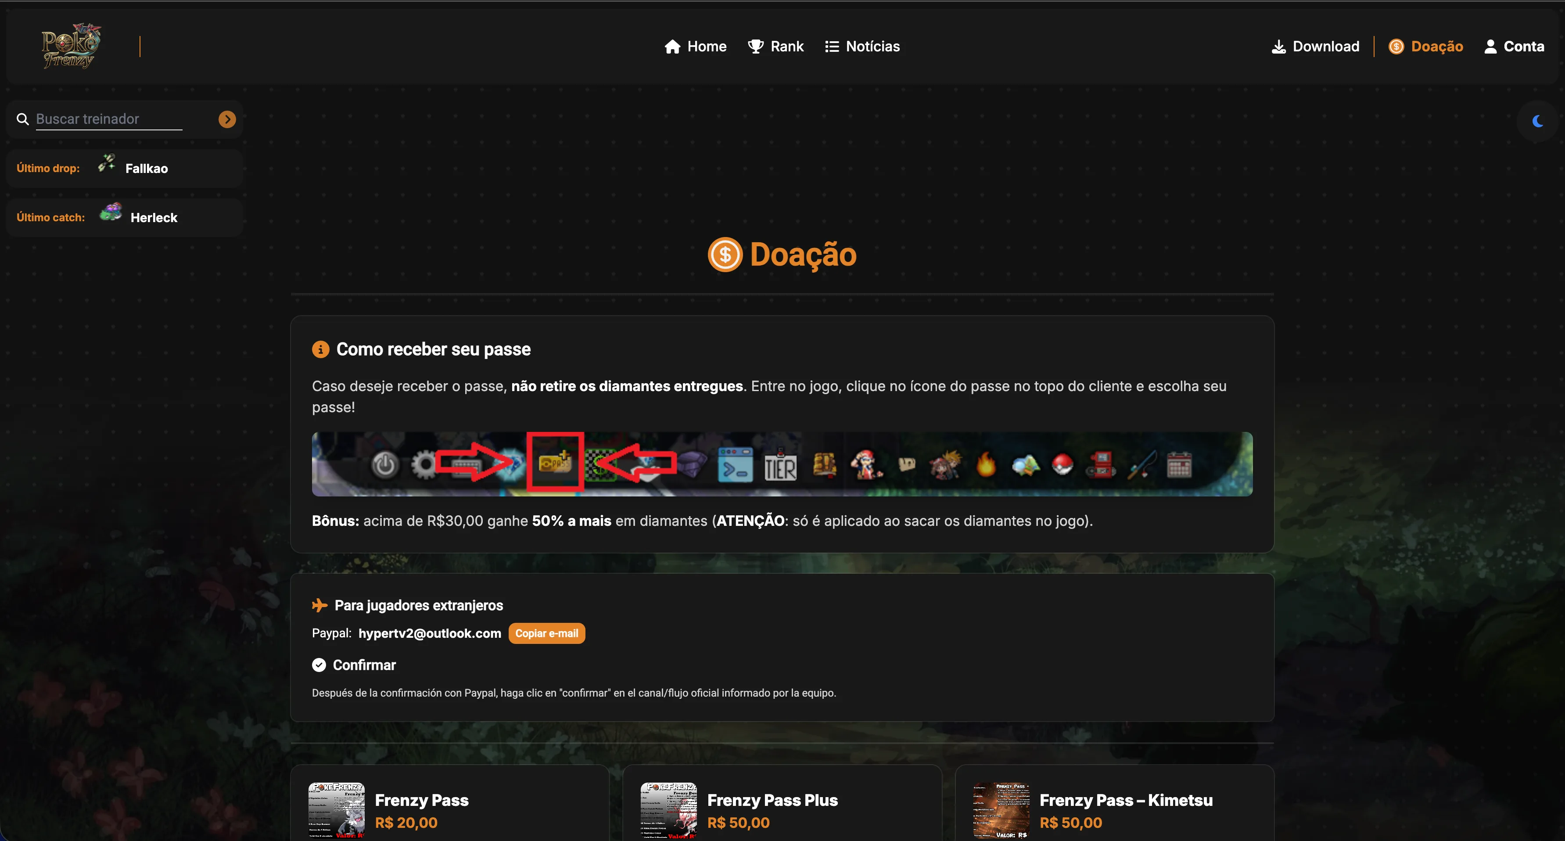Click the Para jugadores extranjeros heading
The image size is (1565, 841).
(419, 605)
